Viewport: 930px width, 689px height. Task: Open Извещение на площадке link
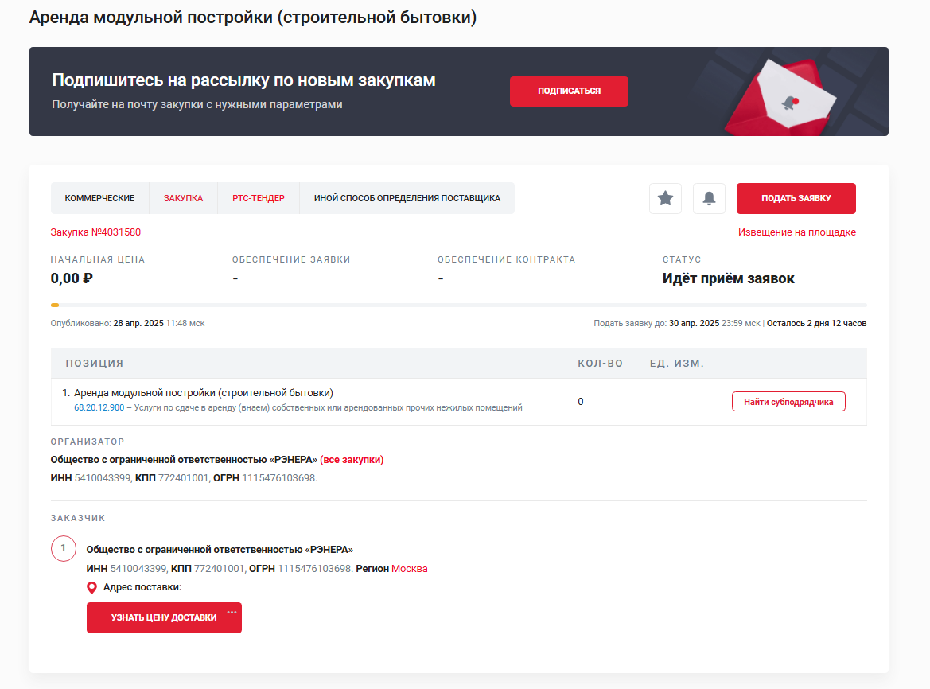pyautogui.click(x=796, y=232)
